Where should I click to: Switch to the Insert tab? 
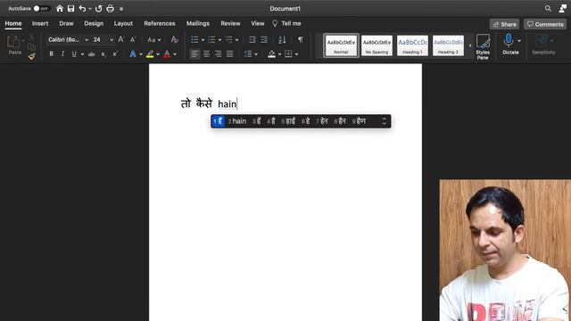[40, 23]
